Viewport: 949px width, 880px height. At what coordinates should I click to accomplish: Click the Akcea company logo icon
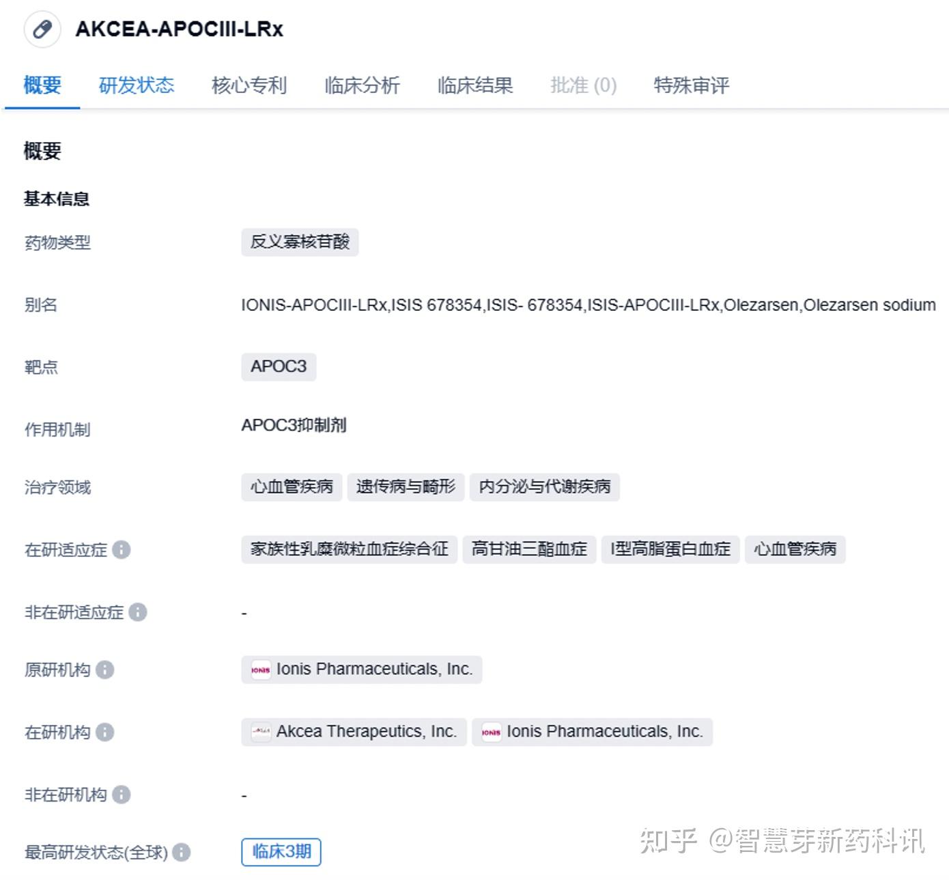click(261, 732)
